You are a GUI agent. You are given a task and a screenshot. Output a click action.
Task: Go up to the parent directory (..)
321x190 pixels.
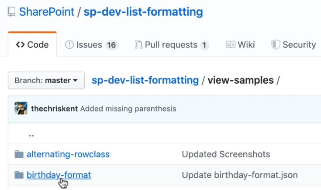[x=31, y=135]
